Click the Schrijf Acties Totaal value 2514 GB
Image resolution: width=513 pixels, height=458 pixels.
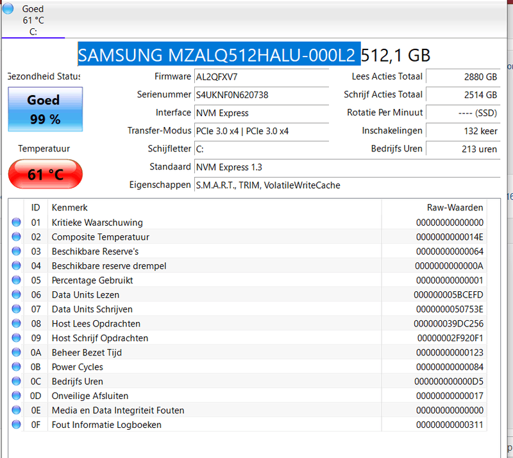pos(463,94)
